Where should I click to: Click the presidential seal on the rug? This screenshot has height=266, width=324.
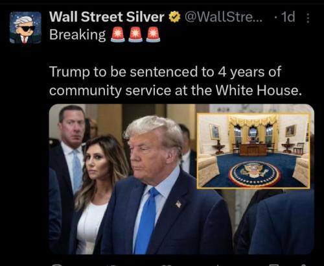255,173
